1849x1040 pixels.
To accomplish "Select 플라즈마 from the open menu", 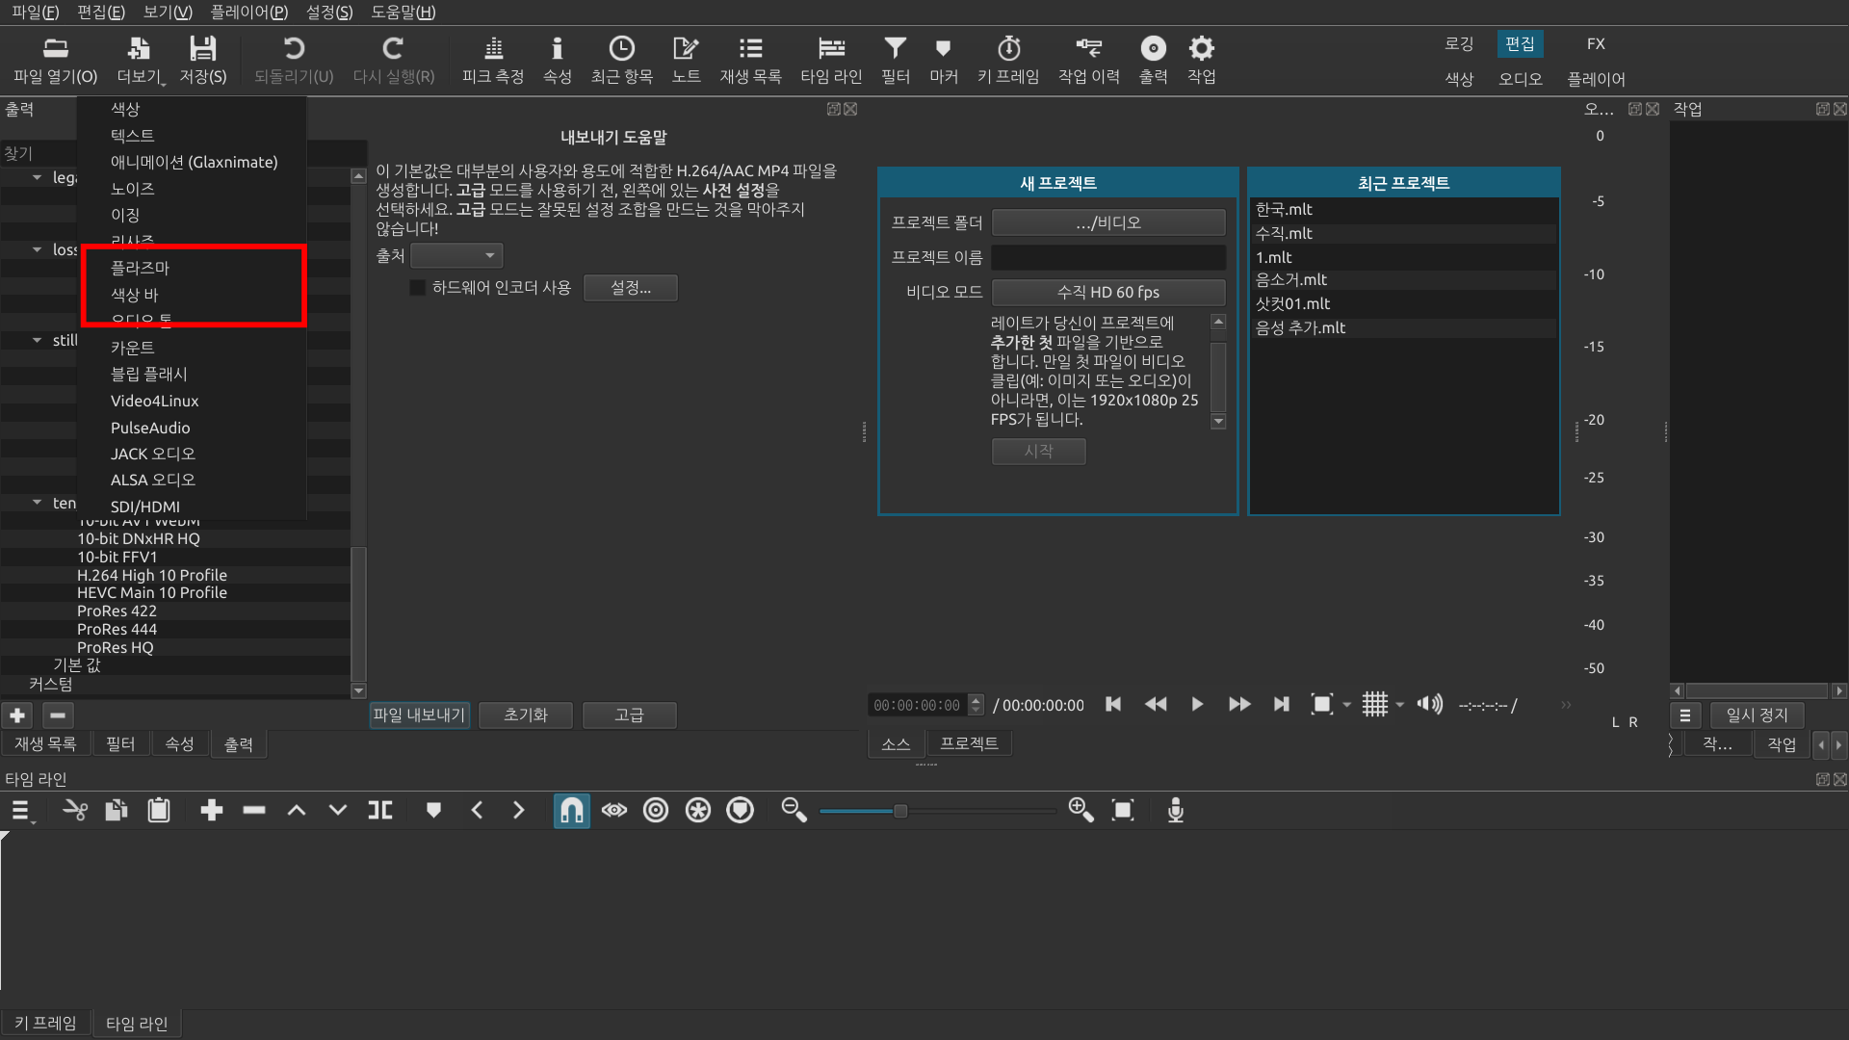I will (x=140, y=268).
